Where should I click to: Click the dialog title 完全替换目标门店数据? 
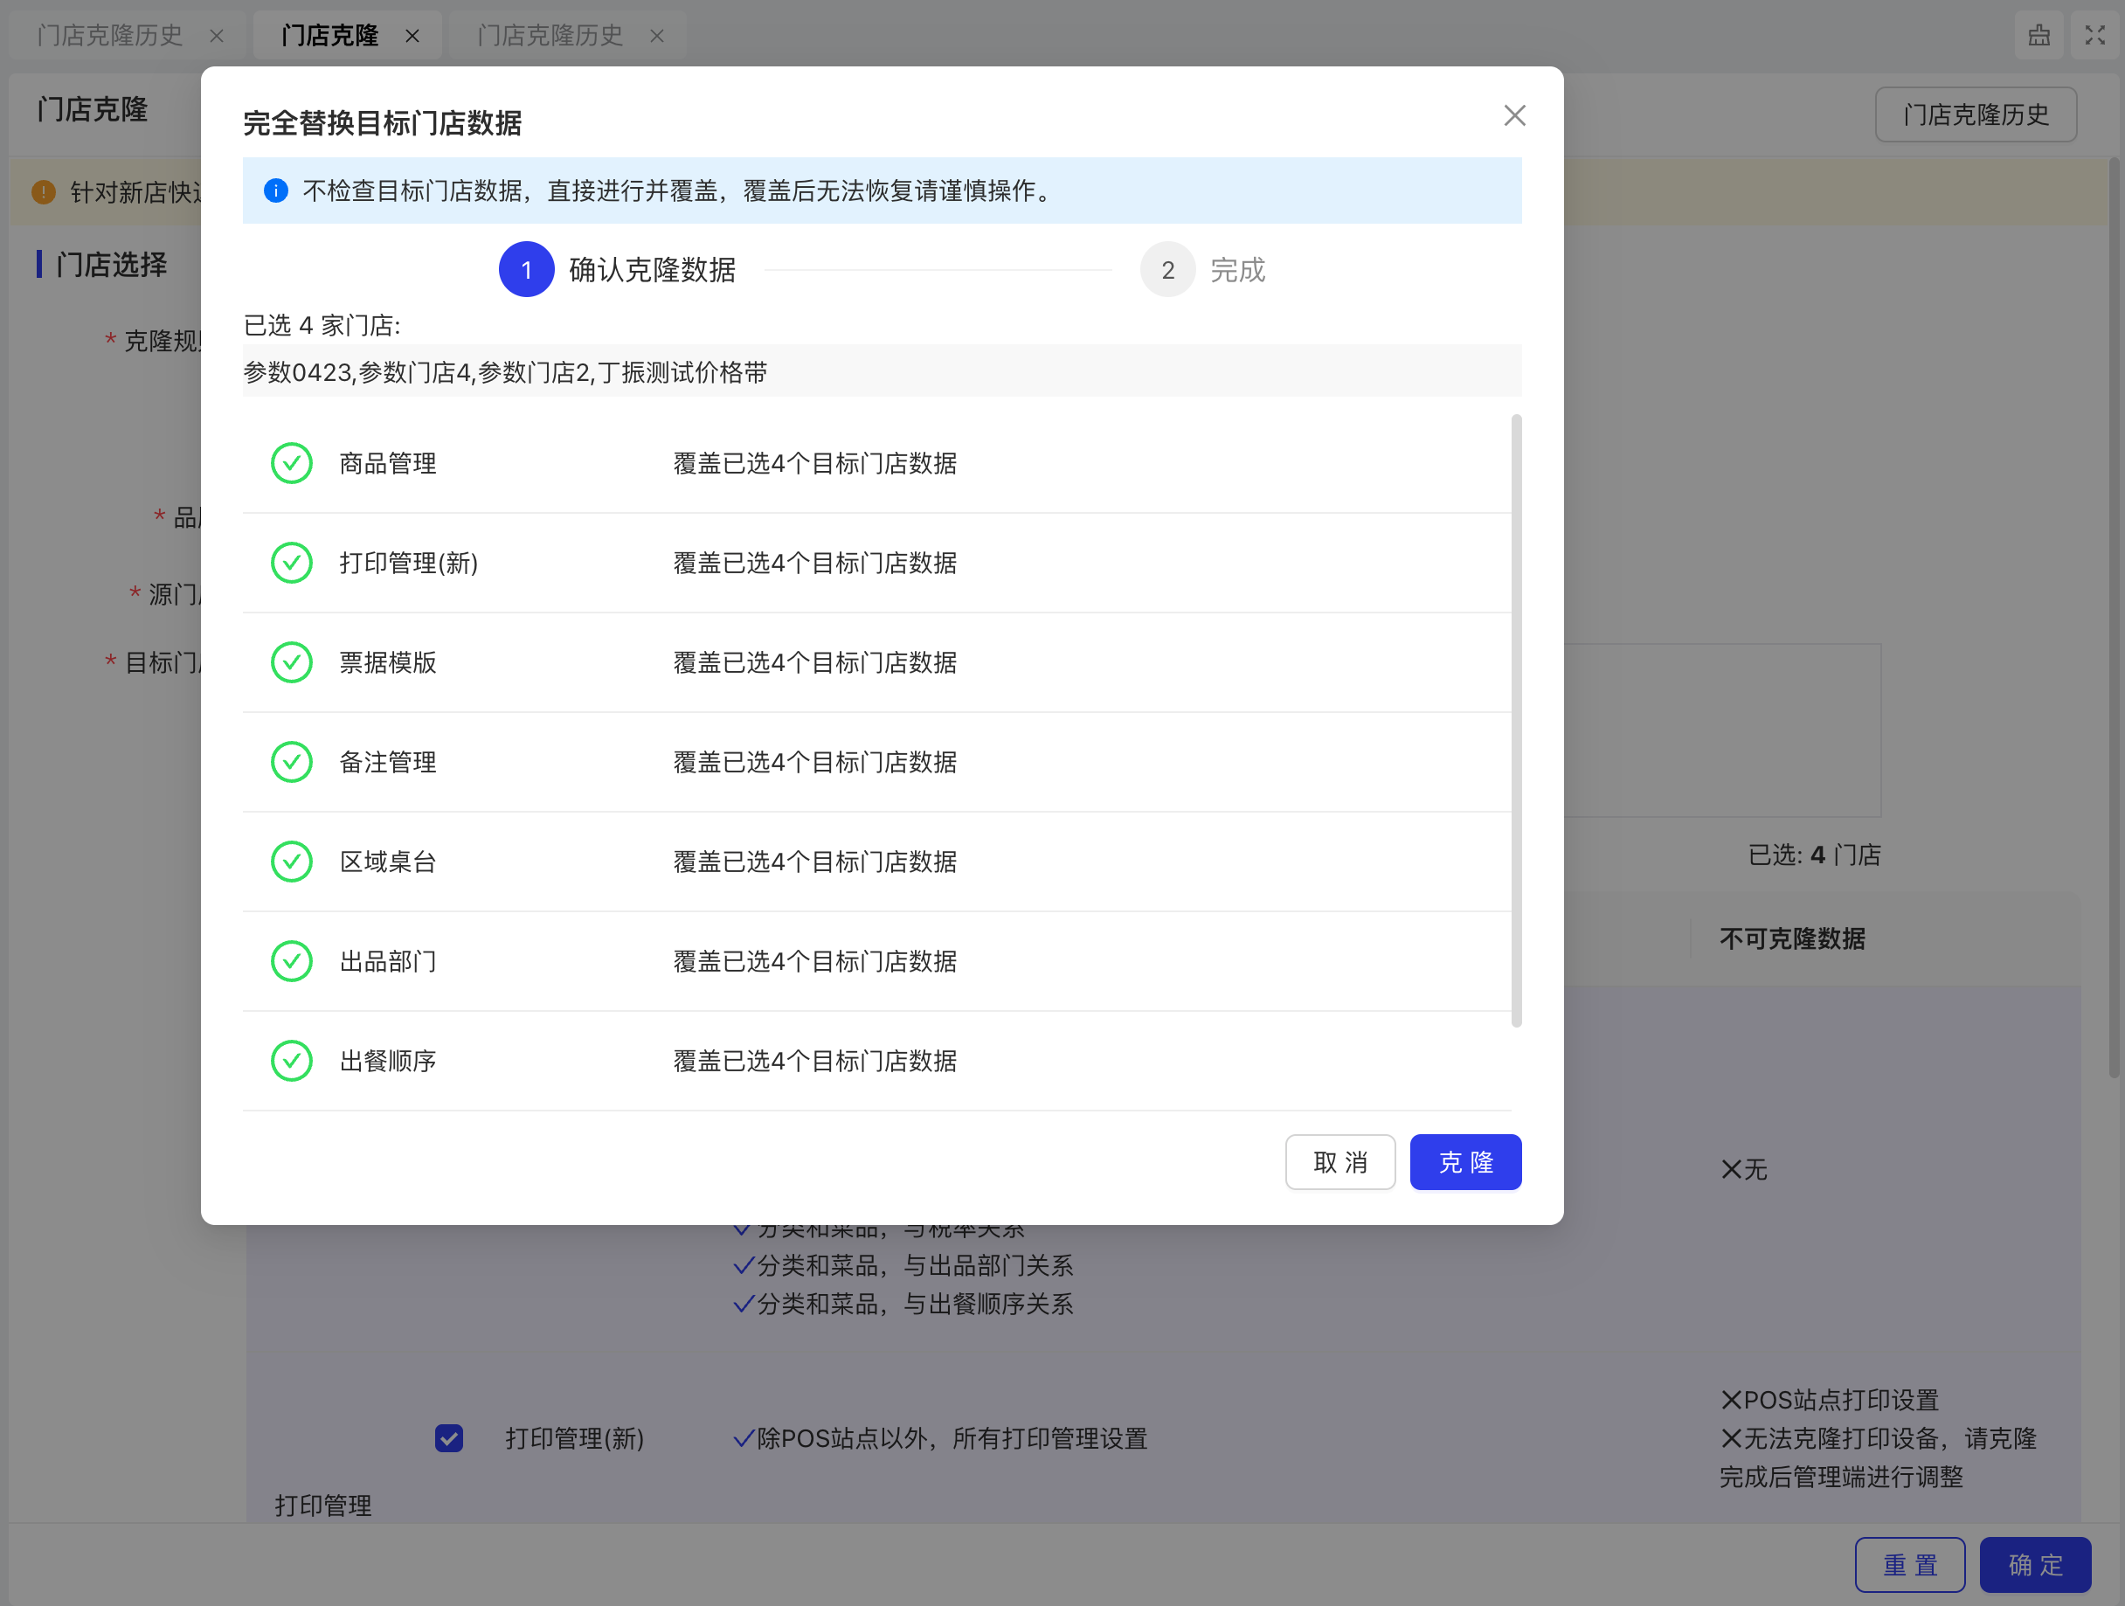tap(383, 123)
